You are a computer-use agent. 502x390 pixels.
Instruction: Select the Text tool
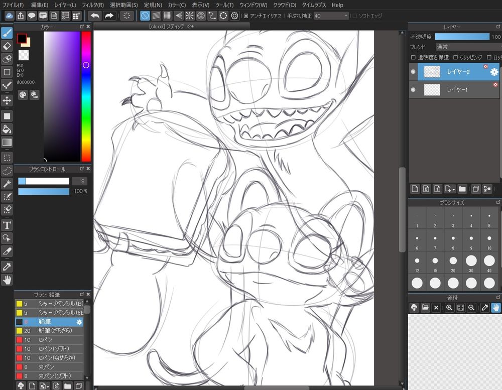7,225
